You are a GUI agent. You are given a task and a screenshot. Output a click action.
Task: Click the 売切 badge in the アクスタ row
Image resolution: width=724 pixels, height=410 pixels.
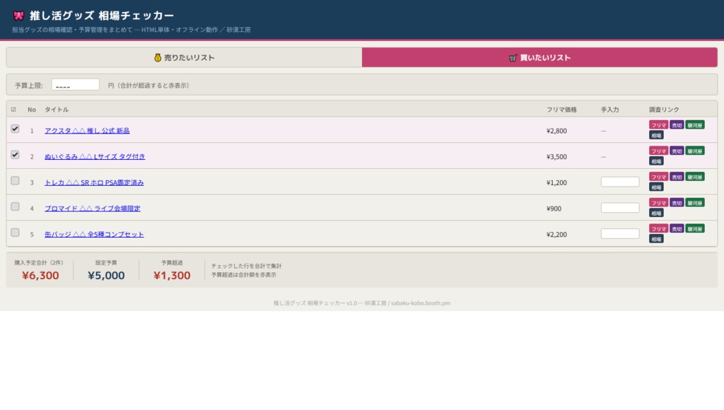(677, 125)
